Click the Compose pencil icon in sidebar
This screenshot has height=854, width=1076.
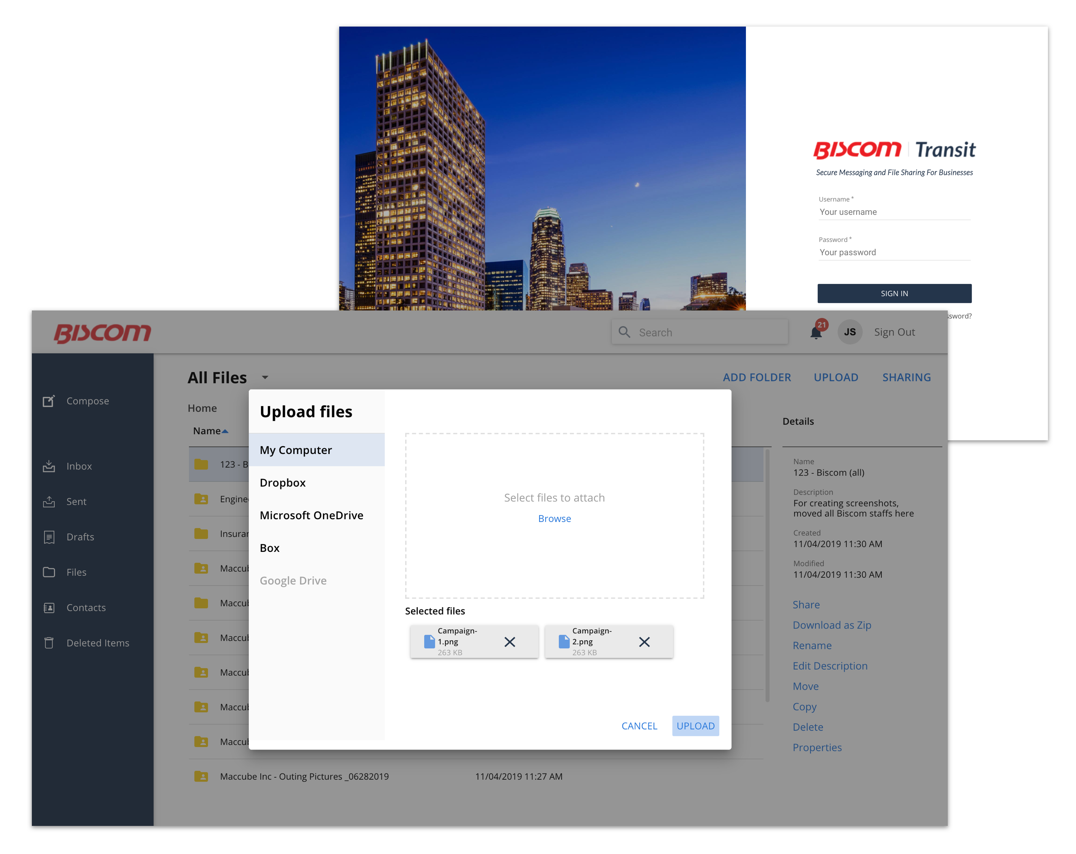[x=49, y=401]
